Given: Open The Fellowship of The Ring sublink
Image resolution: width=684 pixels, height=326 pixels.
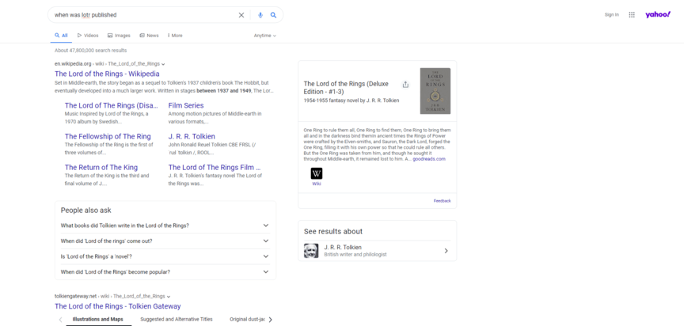Looking at the screenshot, I should click(x=108, y=136).
